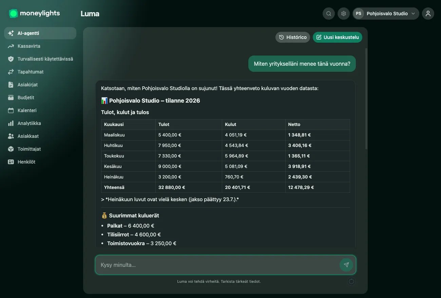The height and width of the screenshot is (298, 441).
Task: Click the Luma page title
Action: coord(90,14)
